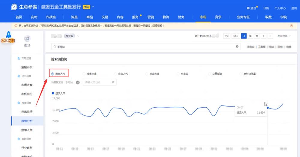Clear the comparison word input X

point(113,82)
